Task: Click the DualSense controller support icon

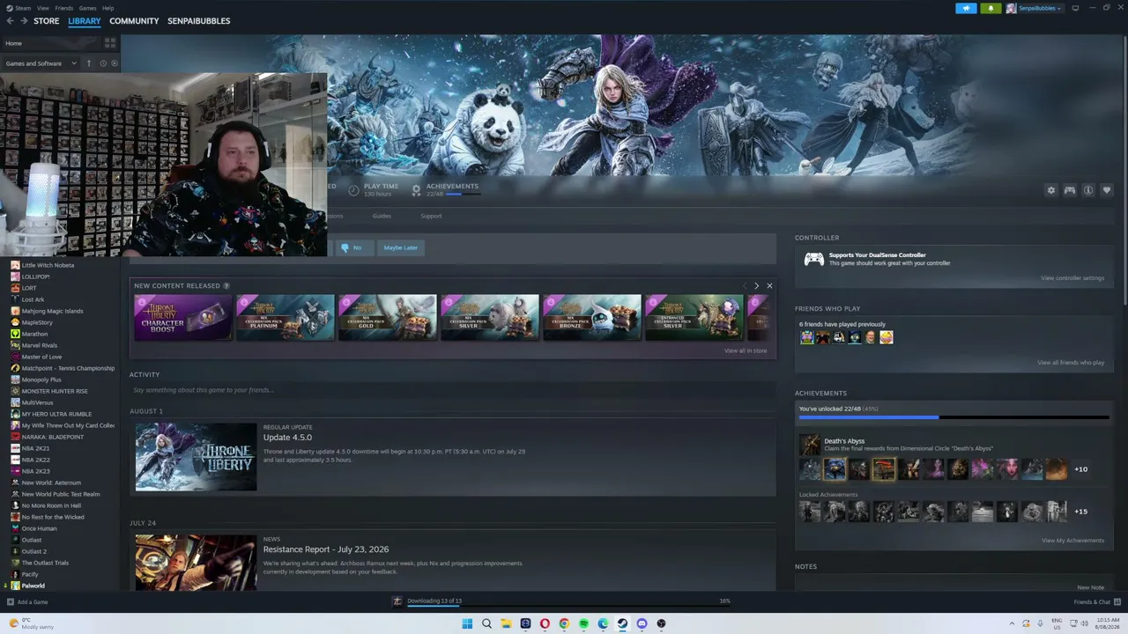Action: (x=814, y=259)
